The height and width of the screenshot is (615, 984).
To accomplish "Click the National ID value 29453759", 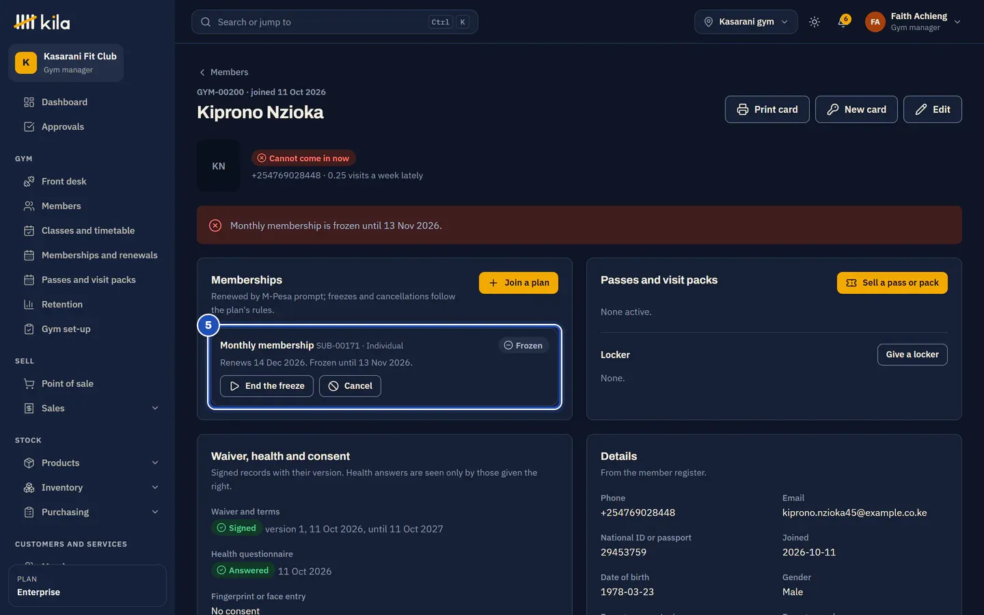I will pyautogui.click(x=623, y=552).
